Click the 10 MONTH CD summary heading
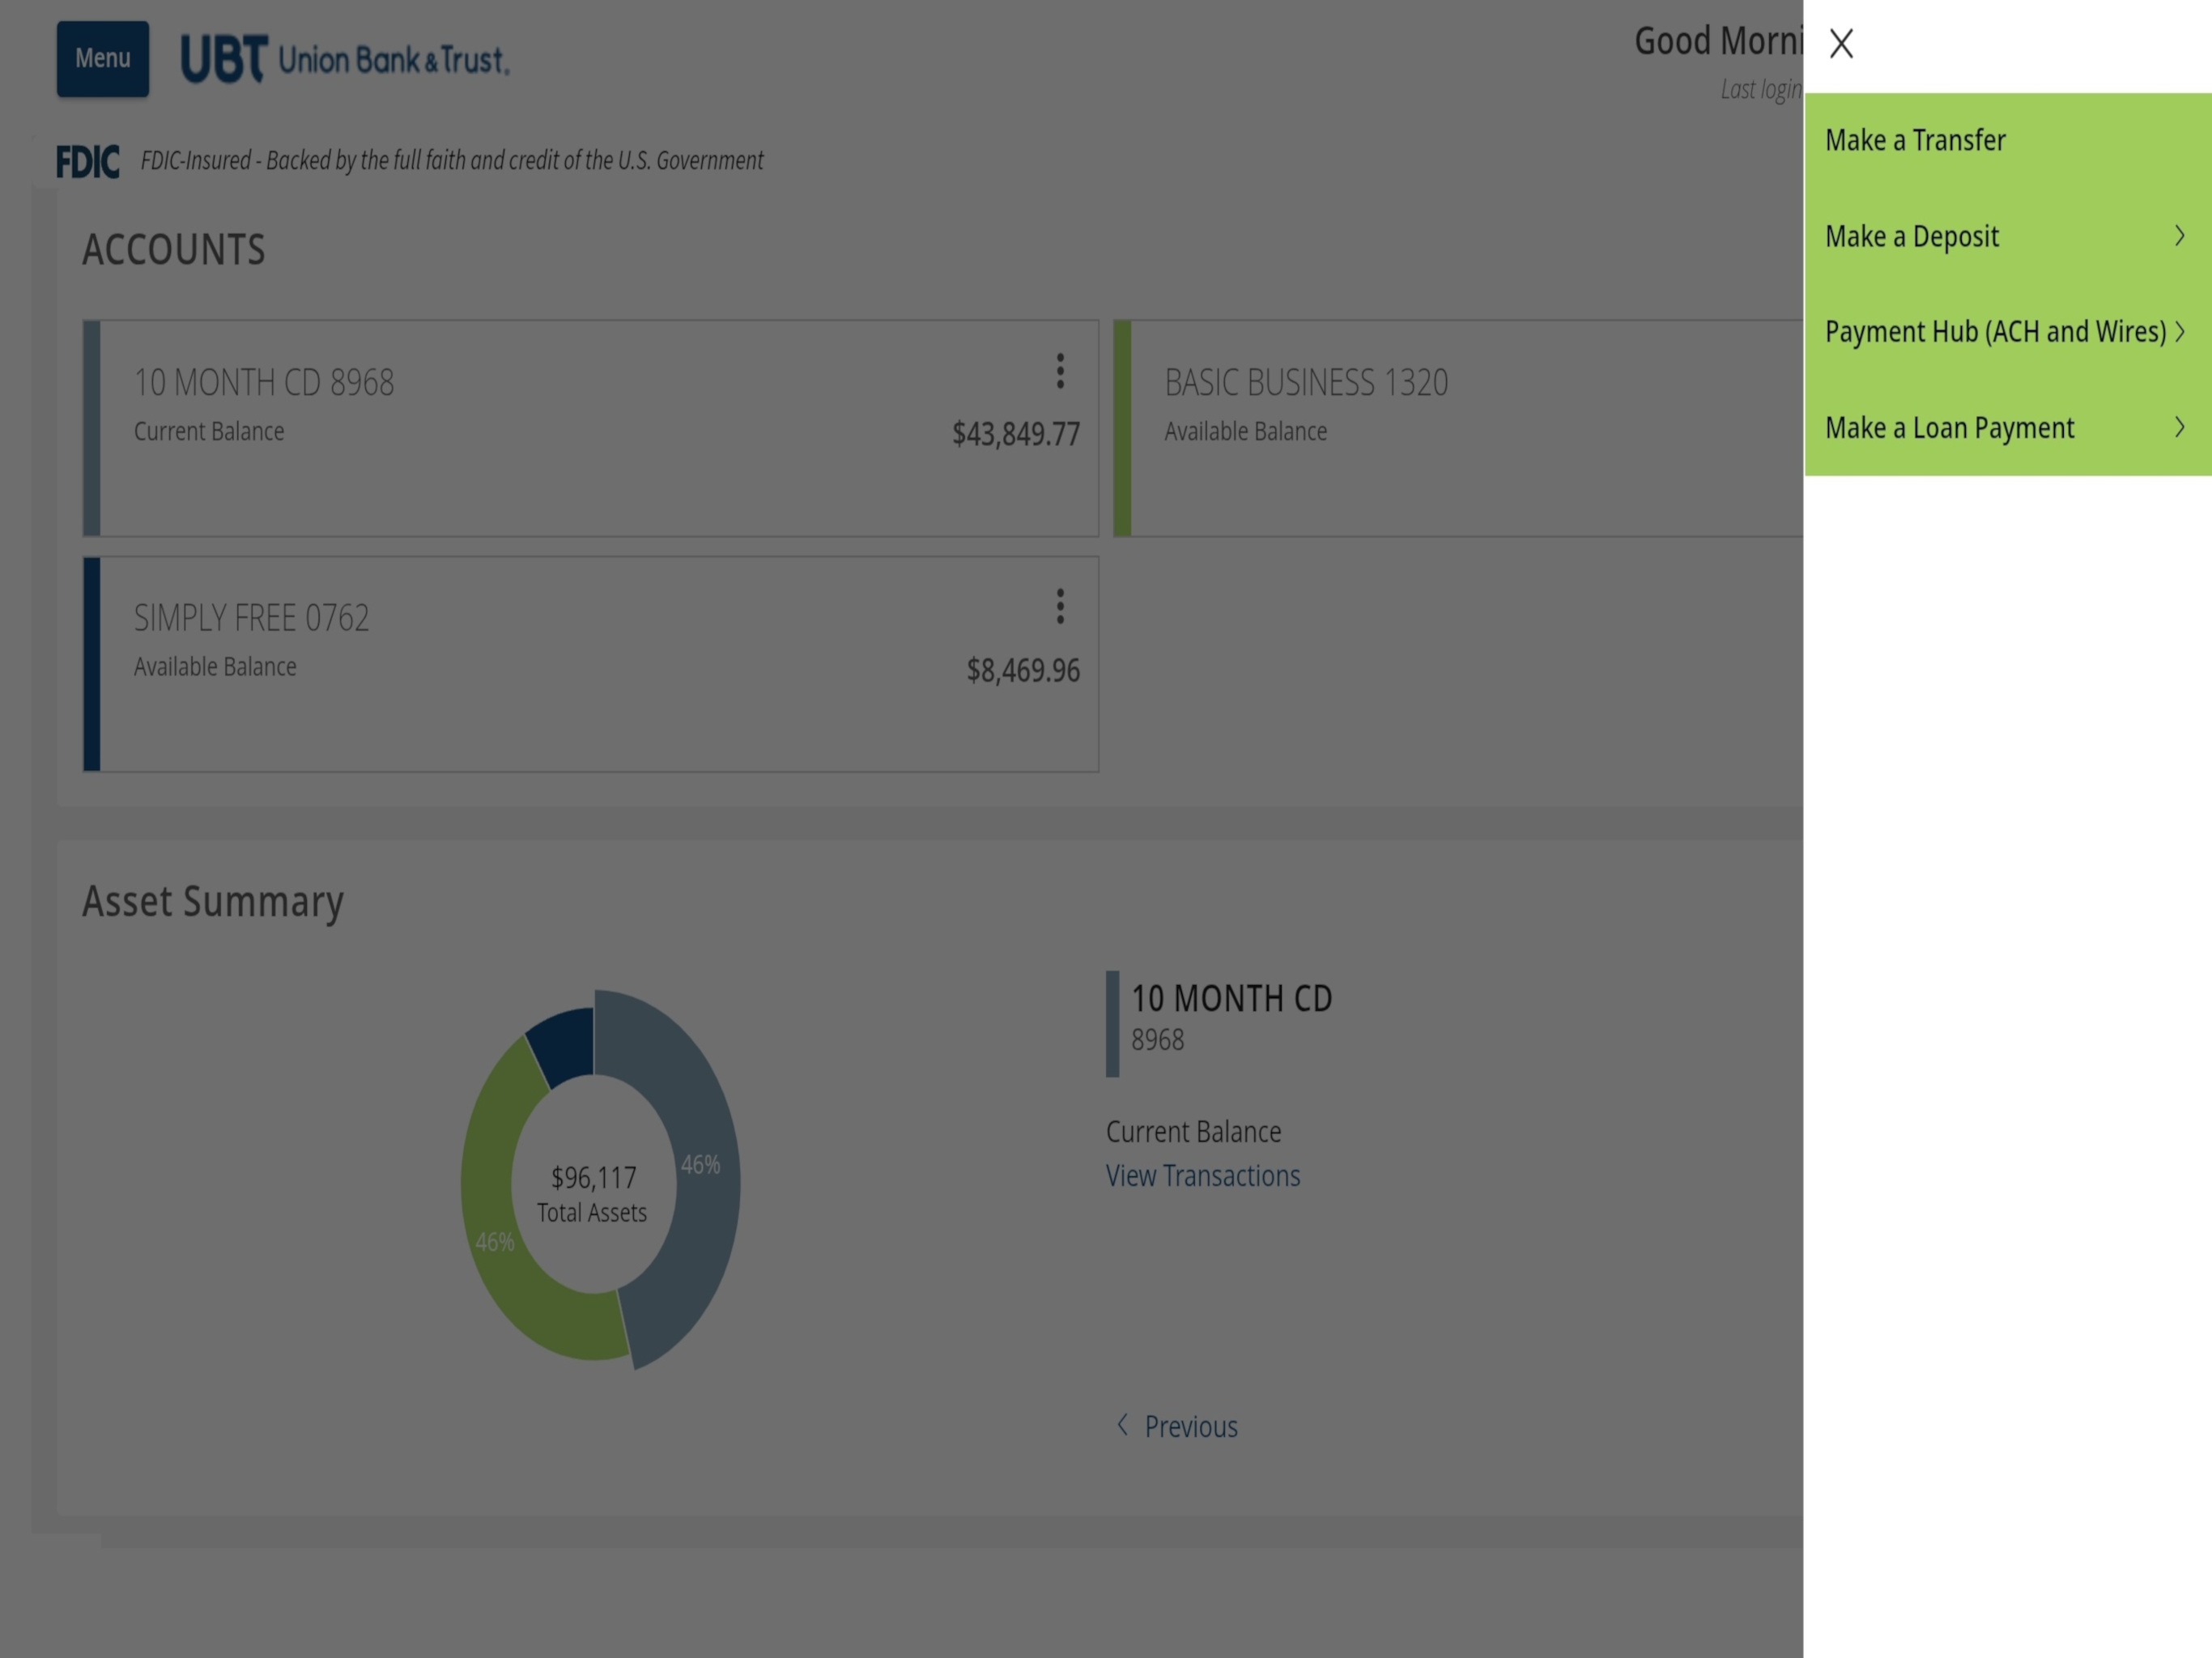2212x1658 pixels. (1231, 998)
